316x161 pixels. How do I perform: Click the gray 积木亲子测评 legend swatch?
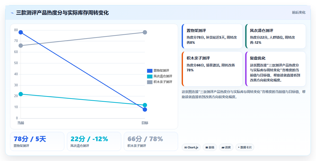[150, 82]
